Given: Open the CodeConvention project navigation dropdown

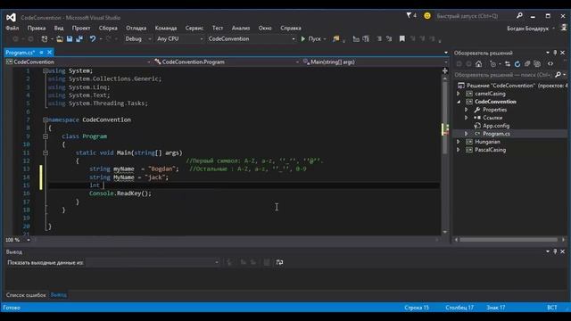Looking at the screenshot, I should [78, 62].
